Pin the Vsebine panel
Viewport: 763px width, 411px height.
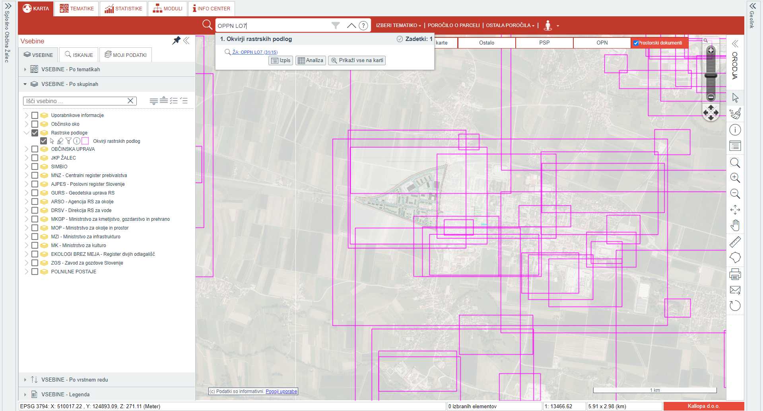(176, 41)
